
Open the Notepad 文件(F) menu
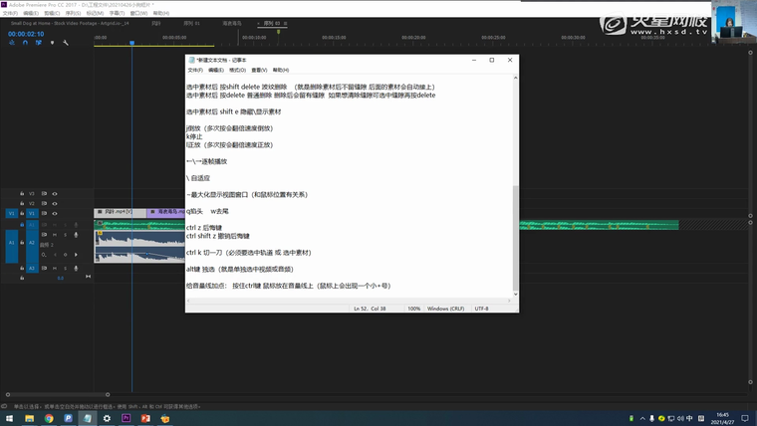195,71
